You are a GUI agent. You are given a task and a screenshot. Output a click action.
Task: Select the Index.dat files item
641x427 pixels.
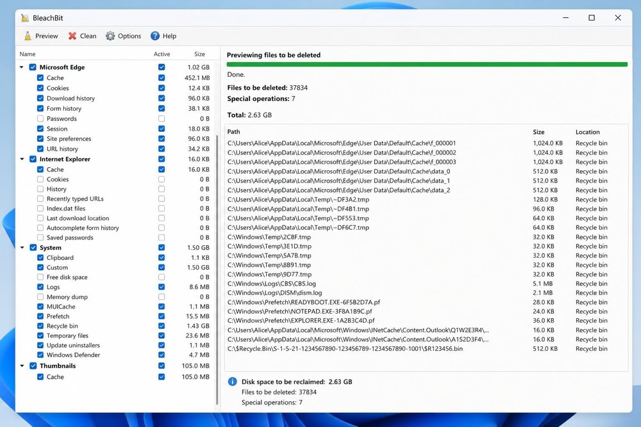click(x=66, y=209)
